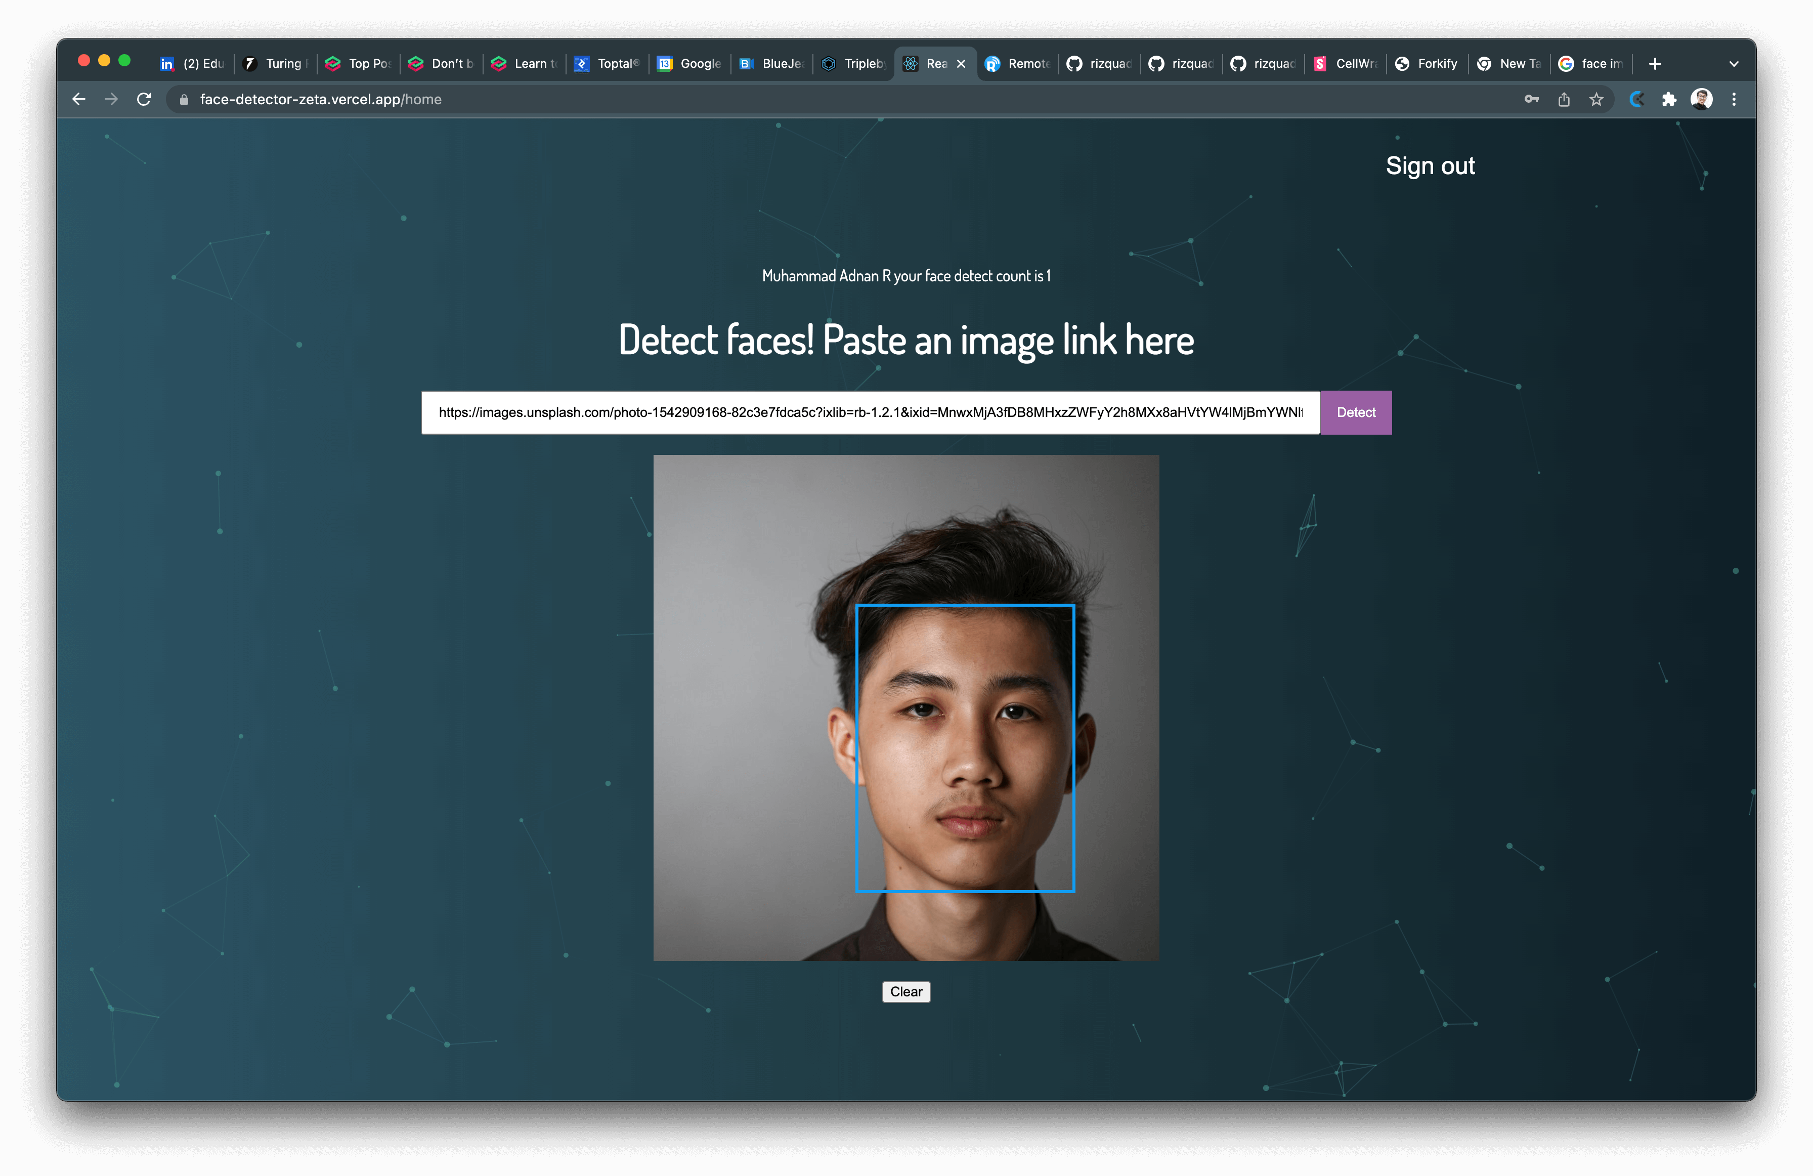Click the share page icon
Image resolution: width=1813 pixels, height=1176 pixels.
1564,99
